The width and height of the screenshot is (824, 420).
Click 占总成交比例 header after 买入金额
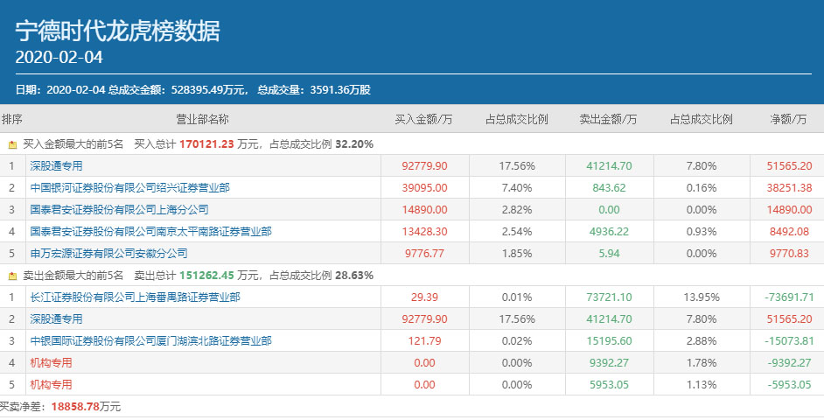[x=516, y=119]
